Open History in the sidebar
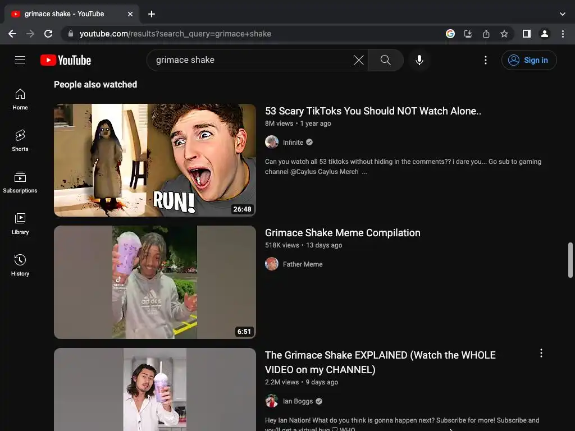 pyautogui.click(x=20, y=265)
